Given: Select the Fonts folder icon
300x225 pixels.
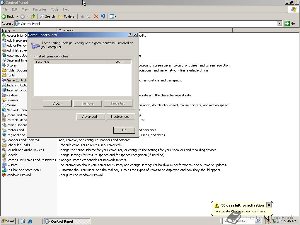Looking at the screenshot, I should point(4,75).
